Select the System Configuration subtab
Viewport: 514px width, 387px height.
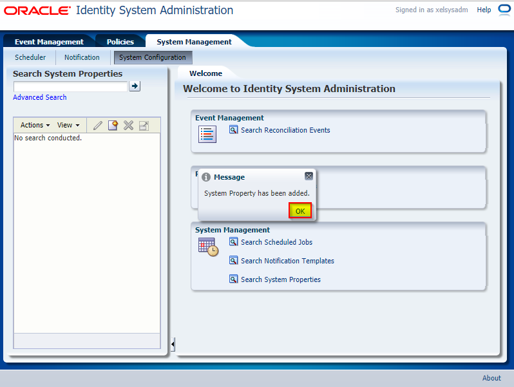153,58
